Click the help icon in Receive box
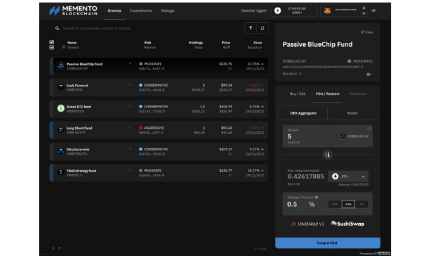Screen dimensions: 433x263 [x=369, y=128]
